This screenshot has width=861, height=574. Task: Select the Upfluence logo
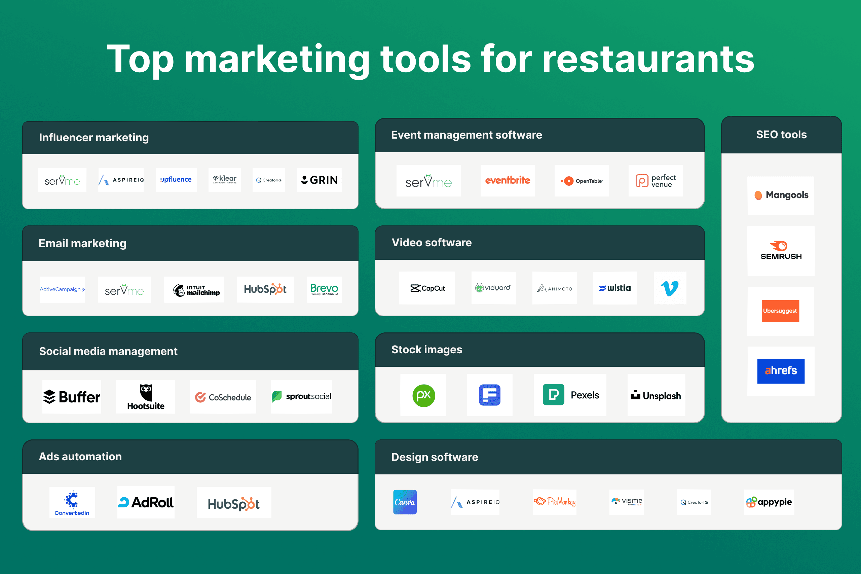176,180
